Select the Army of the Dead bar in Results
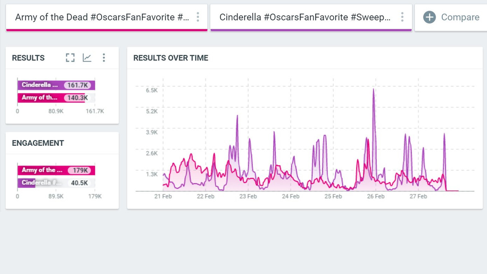Image resolution: width=487 pixels, height=274 pixels. pyautogui.click(x=51, y=98)
